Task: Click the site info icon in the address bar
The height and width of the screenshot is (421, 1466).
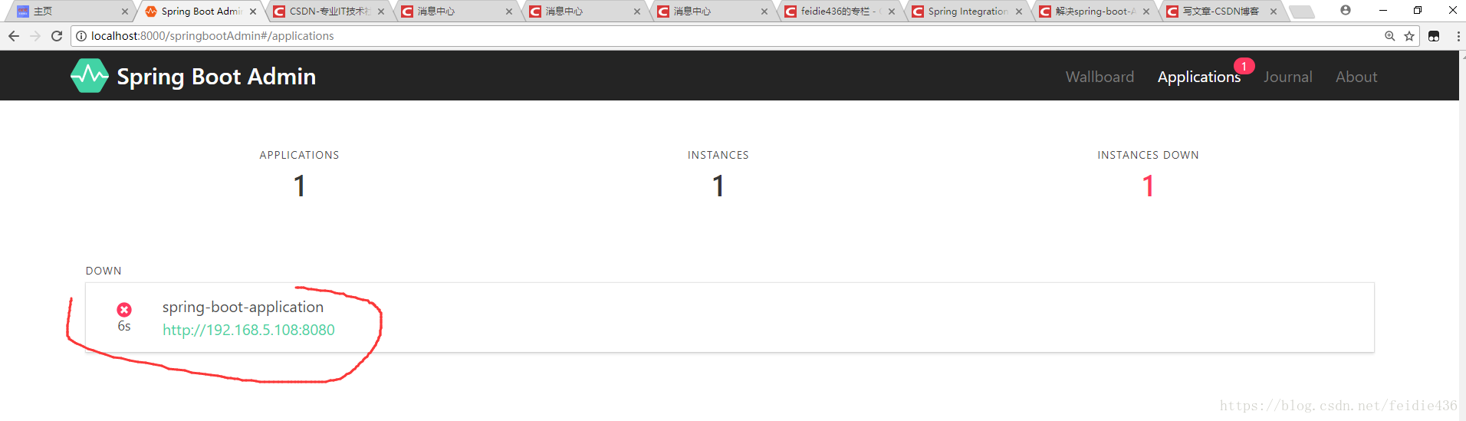Action: [81, 36]
